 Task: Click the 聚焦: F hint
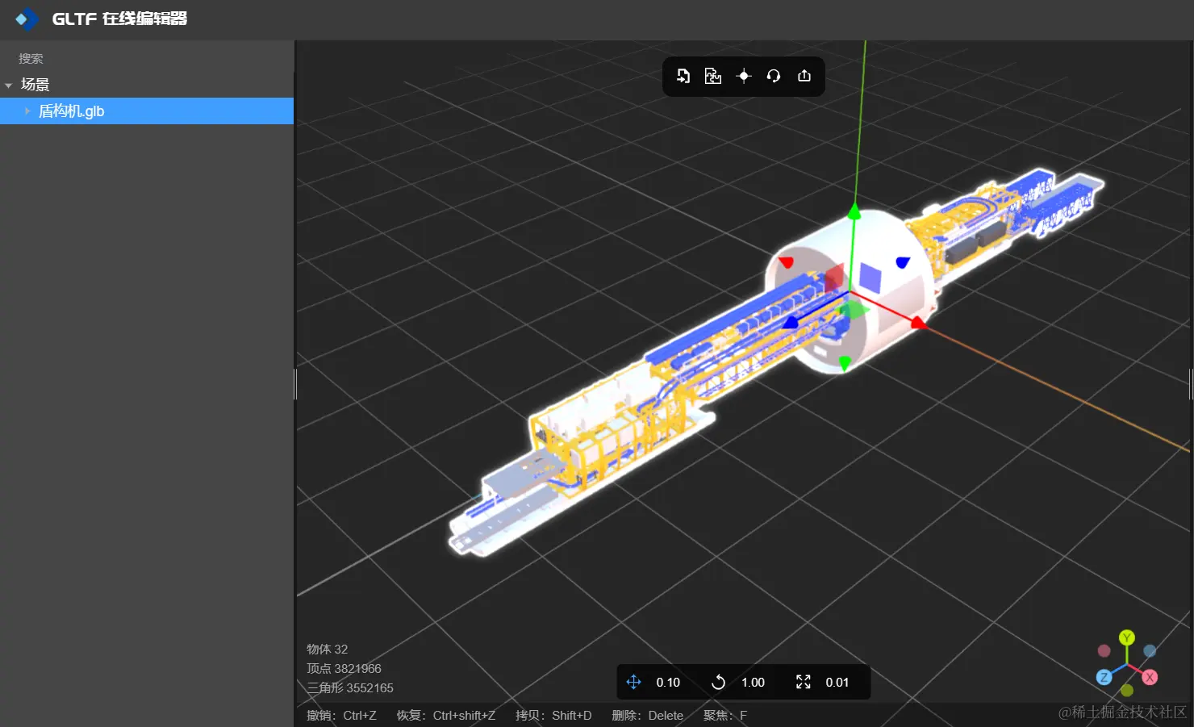coord(725,716)
